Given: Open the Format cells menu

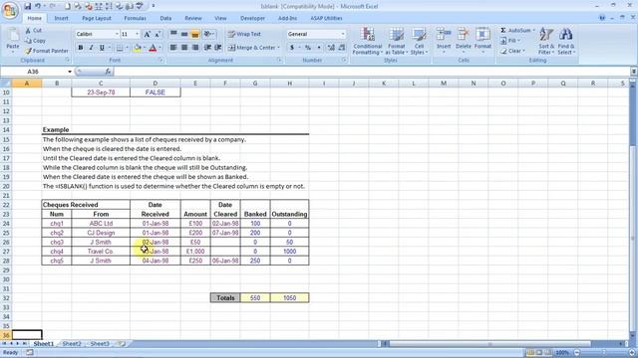Looking at the screenshot, I should (x=482, y=40).
